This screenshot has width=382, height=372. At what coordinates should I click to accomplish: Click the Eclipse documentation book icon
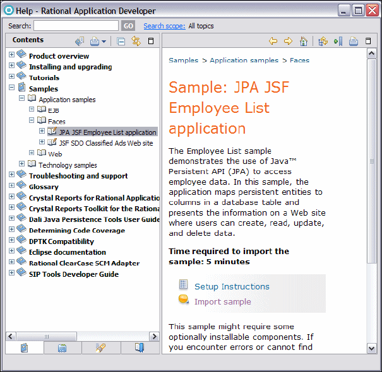[21, 250]
